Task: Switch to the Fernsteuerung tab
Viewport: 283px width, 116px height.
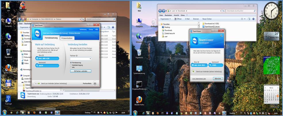Action: pyautogui.click(x=51, y=38)
